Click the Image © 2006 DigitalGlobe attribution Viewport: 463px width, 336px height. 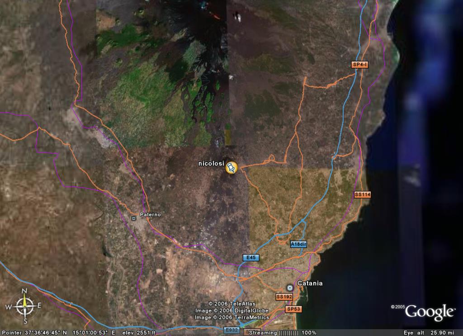(x=232, y=311)
